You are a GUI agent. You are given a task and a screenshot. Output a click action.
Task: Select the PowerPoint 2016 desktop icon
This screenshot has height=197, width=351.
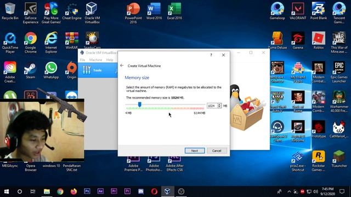tap(133, 13)
